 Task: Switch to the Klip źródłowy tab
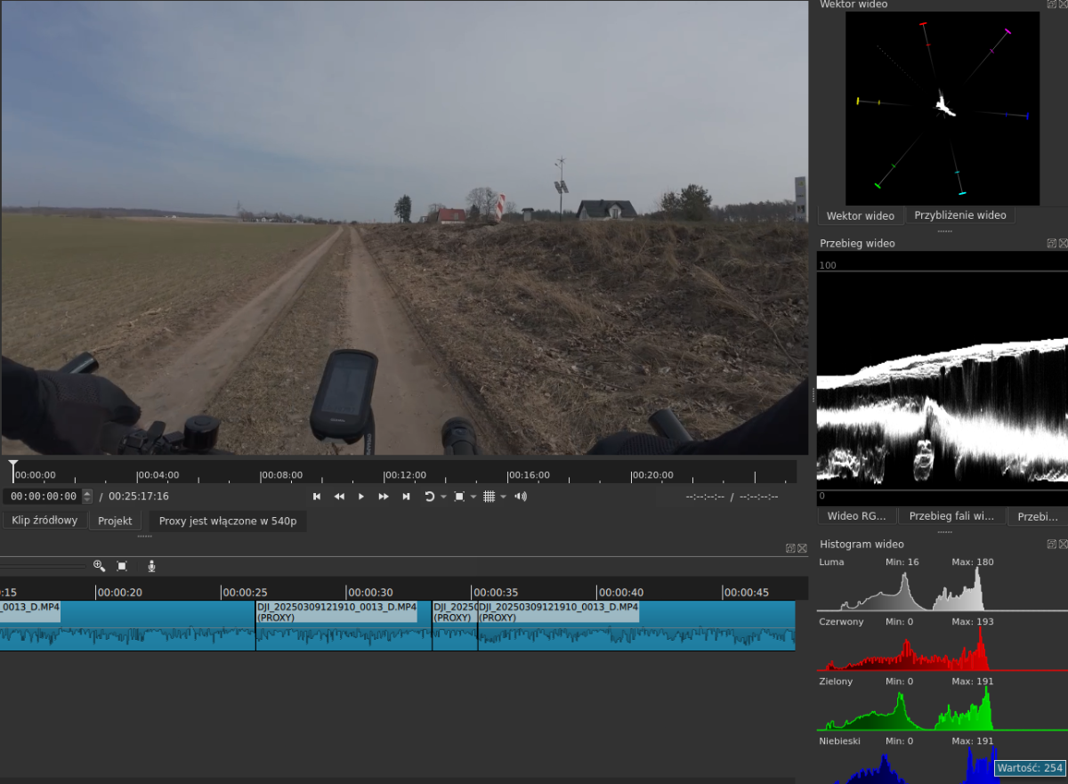tap(44, 521)
